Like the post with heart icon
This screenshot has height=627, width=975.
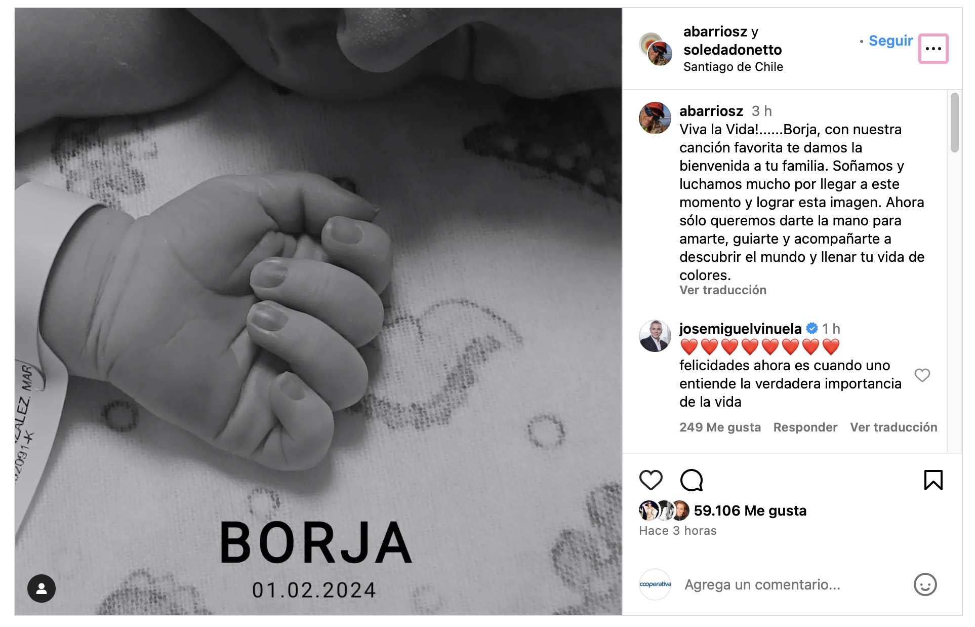coord(651,480)
